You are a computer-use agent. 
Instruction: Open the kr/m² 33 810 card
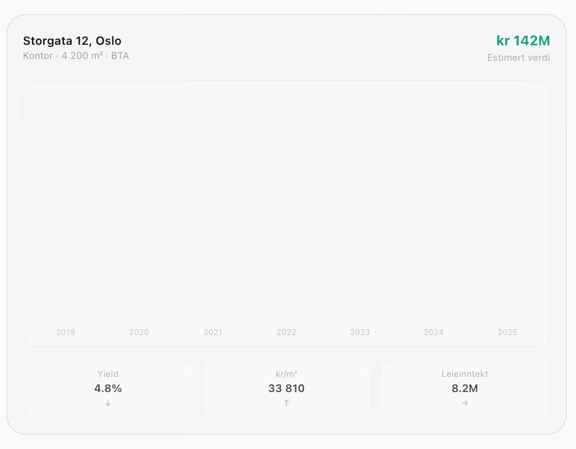point(287,388)
